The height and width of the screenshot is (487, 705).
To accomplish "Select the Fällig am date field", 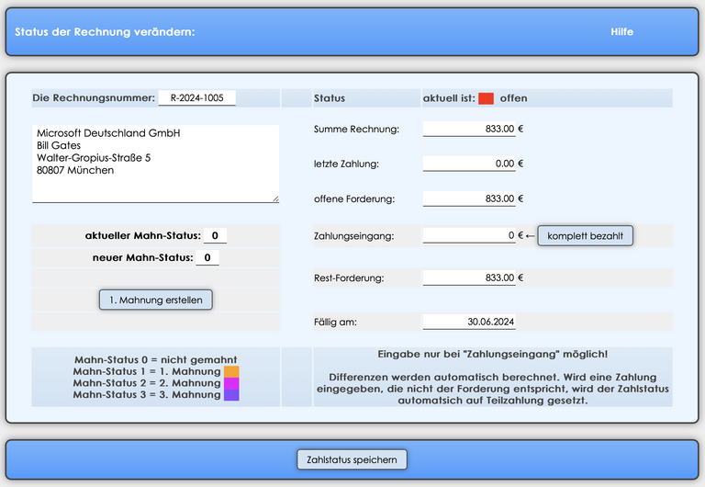I will click(469, 322).
